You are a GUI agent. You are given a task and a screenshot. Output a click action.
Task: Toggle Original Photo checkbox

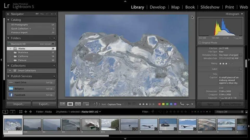pyautogui.click(x=200, y=43)
